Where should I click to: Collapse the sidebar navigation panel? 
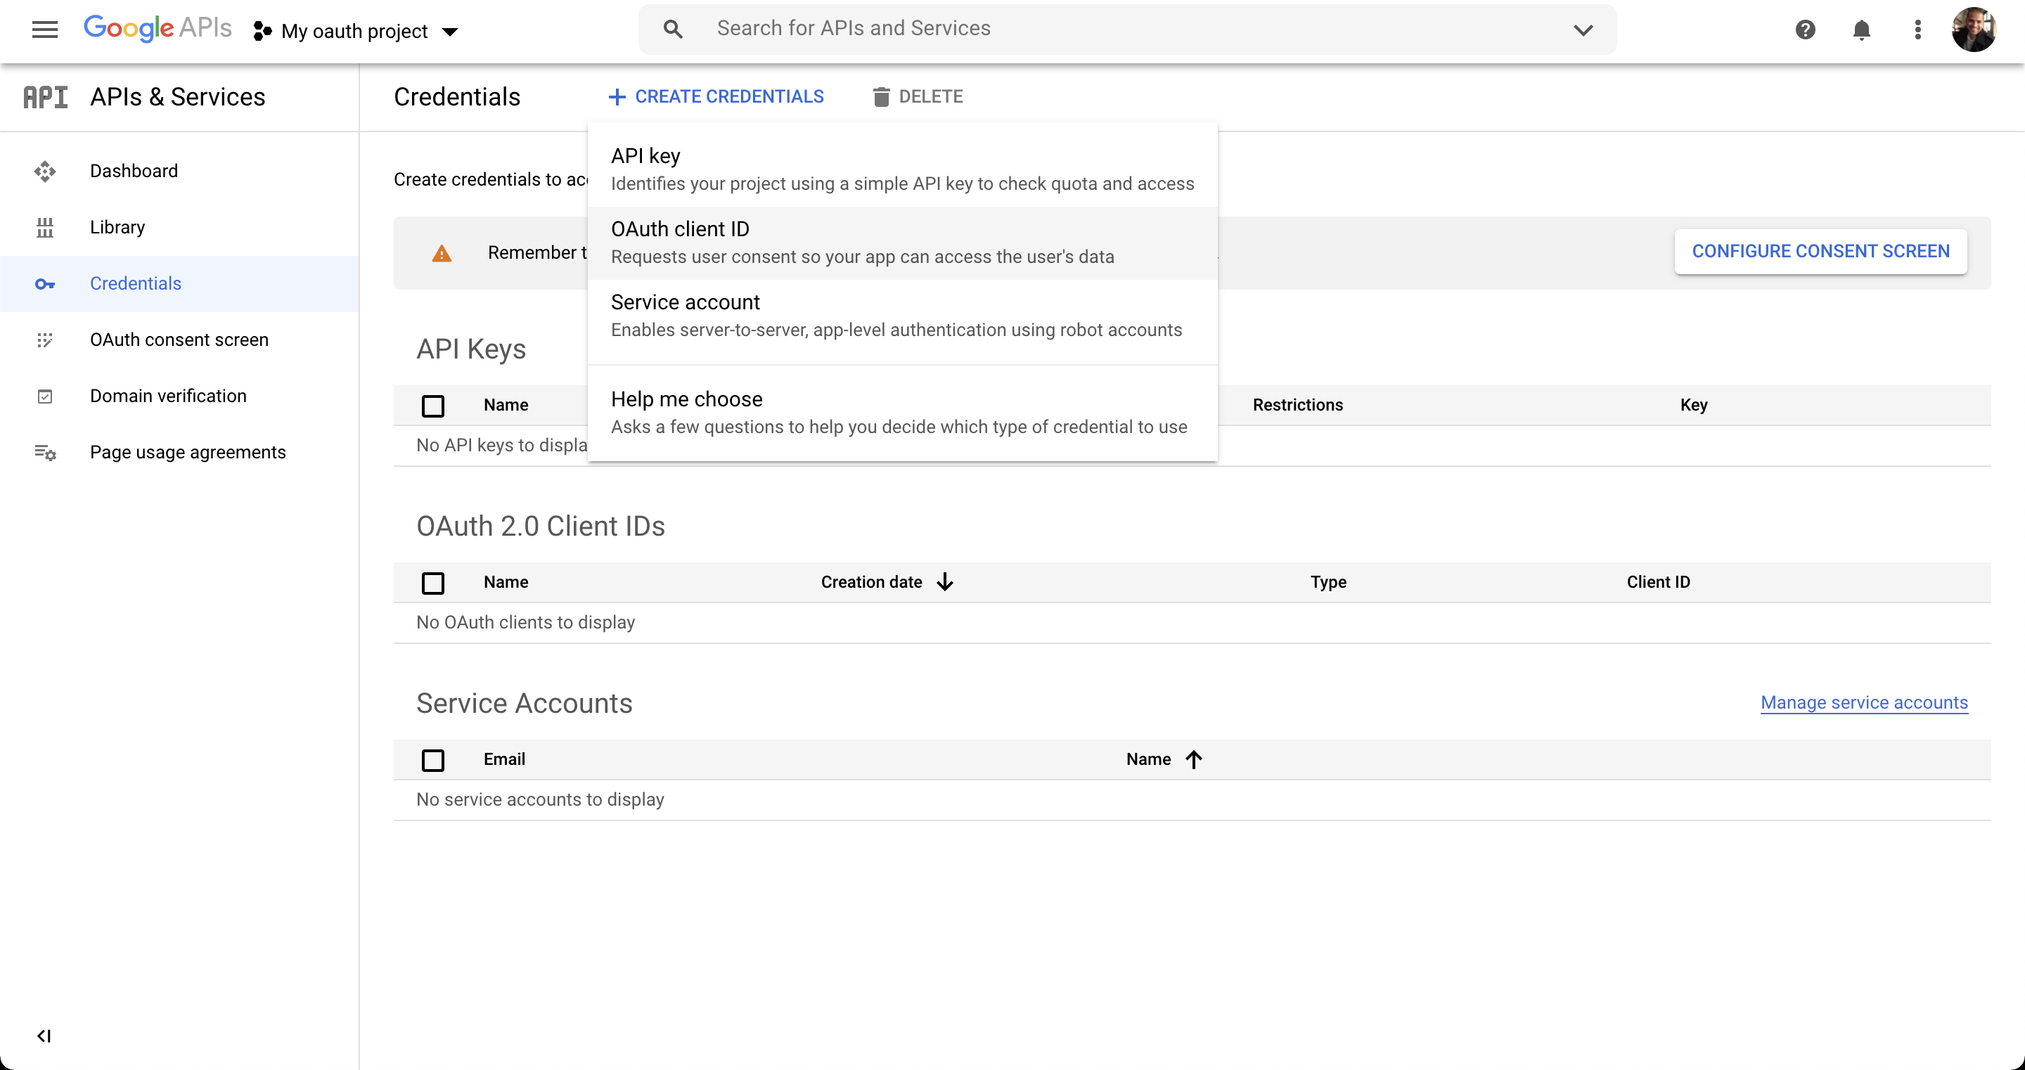(x=44, y=1036)
